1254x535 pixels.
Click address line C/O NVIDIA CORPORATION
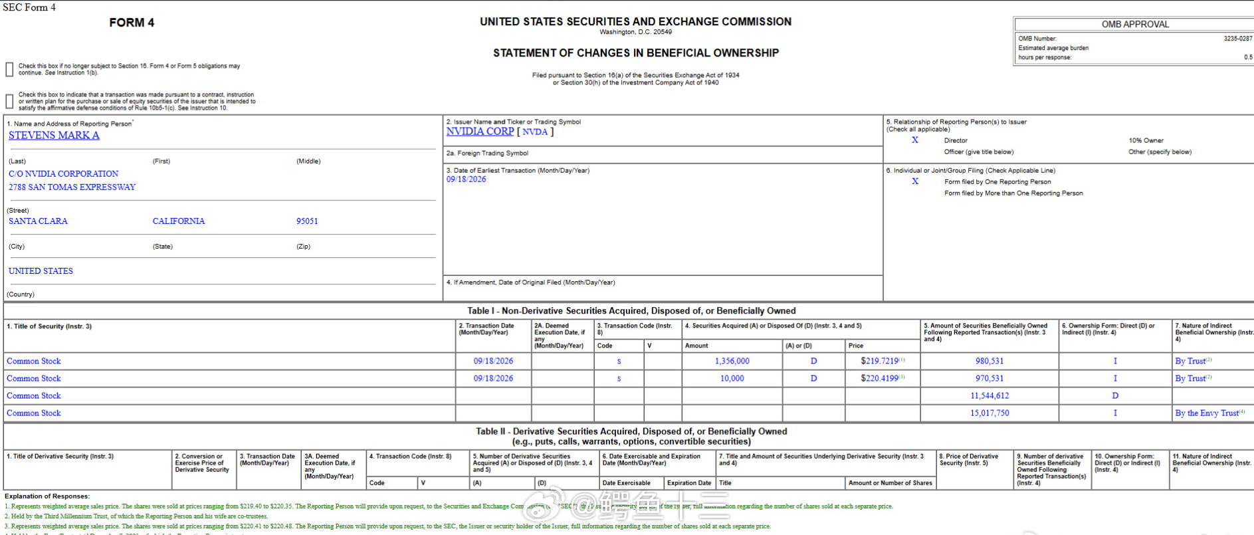(64, 174)
